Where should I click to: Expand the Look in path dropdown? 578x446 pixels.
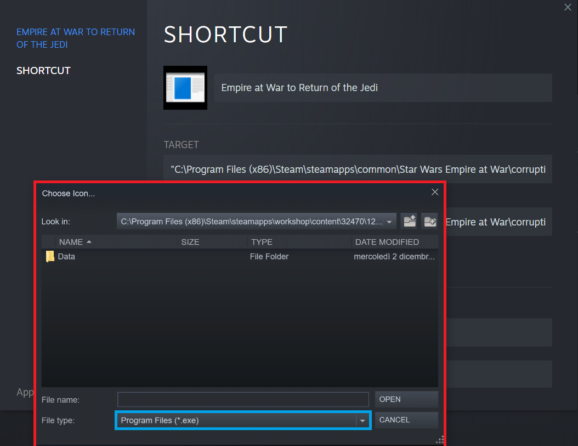coord(389,222)
